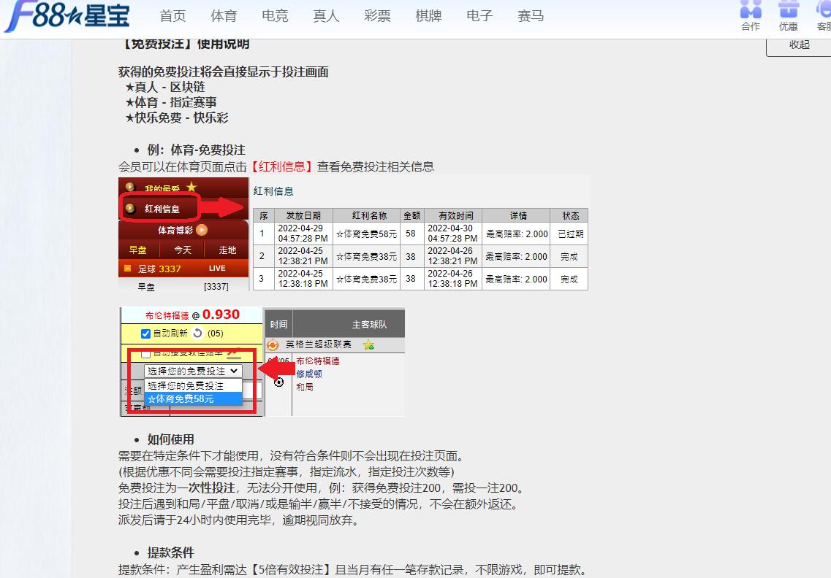Screen dimensions: 831x578
Task: Collapse the 足球 3337 row square icon
Action: (x=127, y=269)
